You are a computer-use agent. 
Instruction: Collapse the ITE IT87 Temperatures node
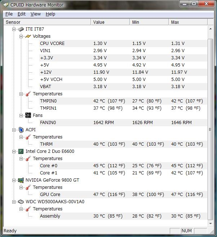(21, 94)
